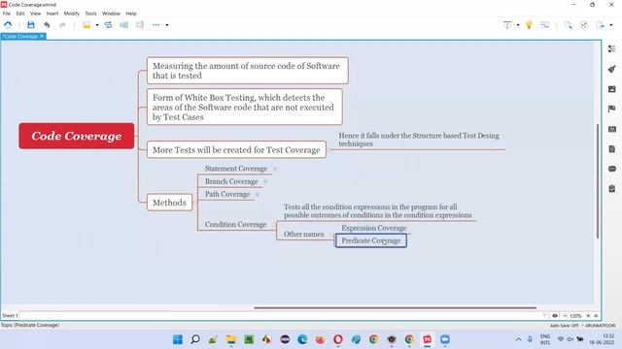
Task: Open the View menu
Action: pyautogui.click(x=35, y=14)
